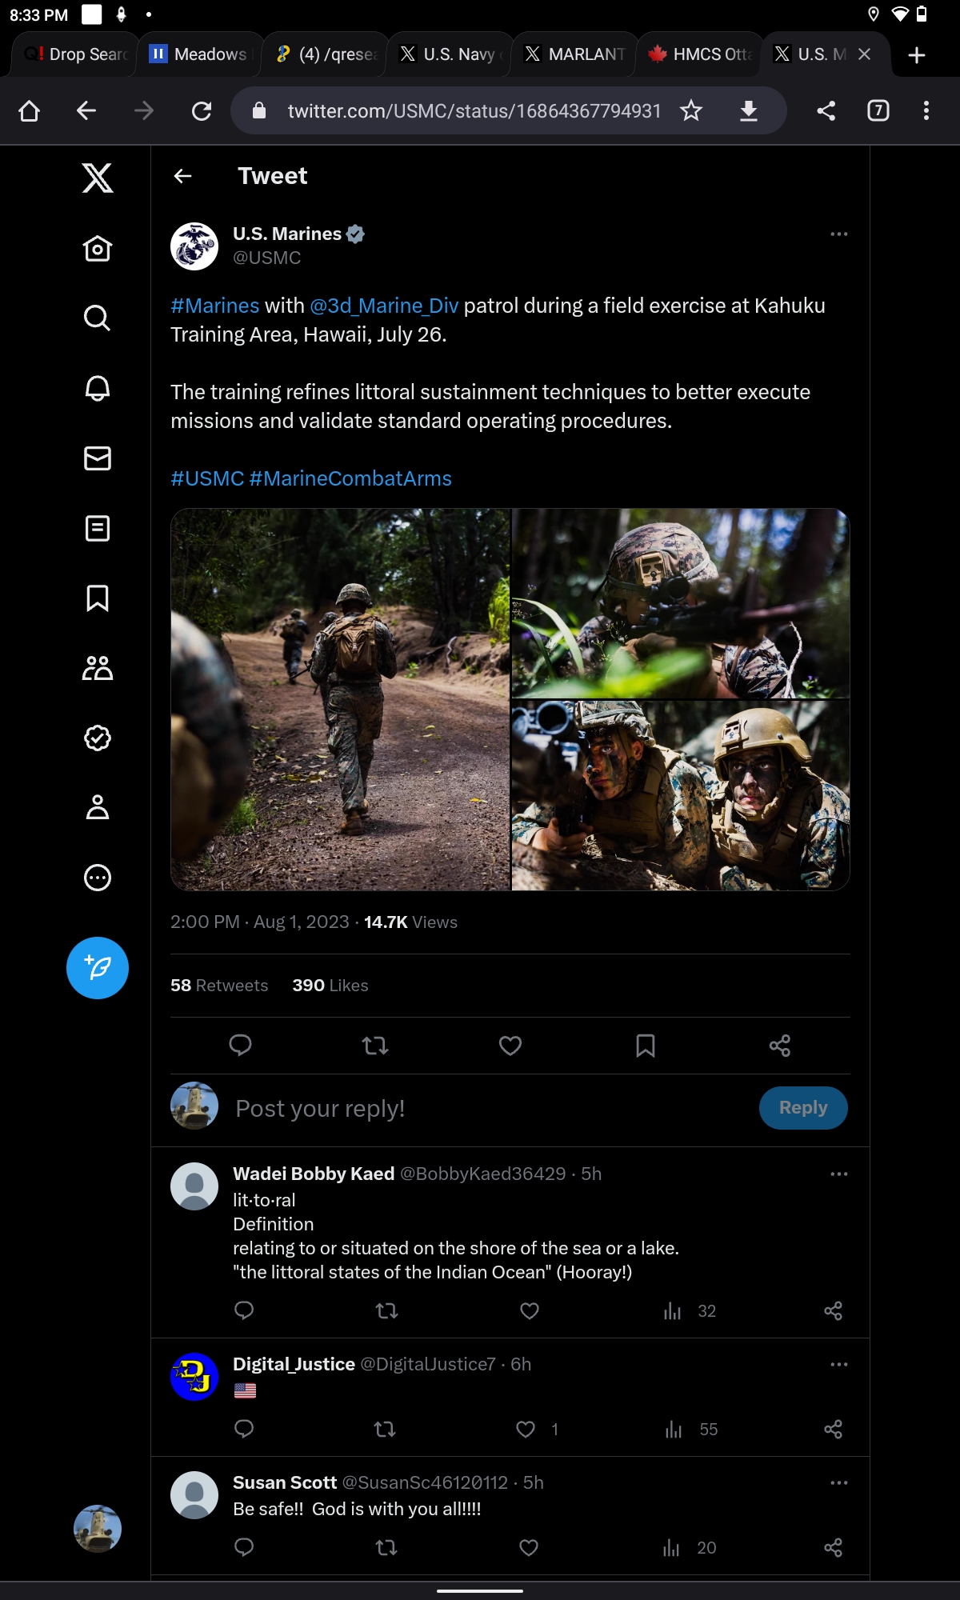The width and height of the screenshot is (960, 1600).
Task: Open Bookmarks from the sidebar
Action: (x=98, y=598)
